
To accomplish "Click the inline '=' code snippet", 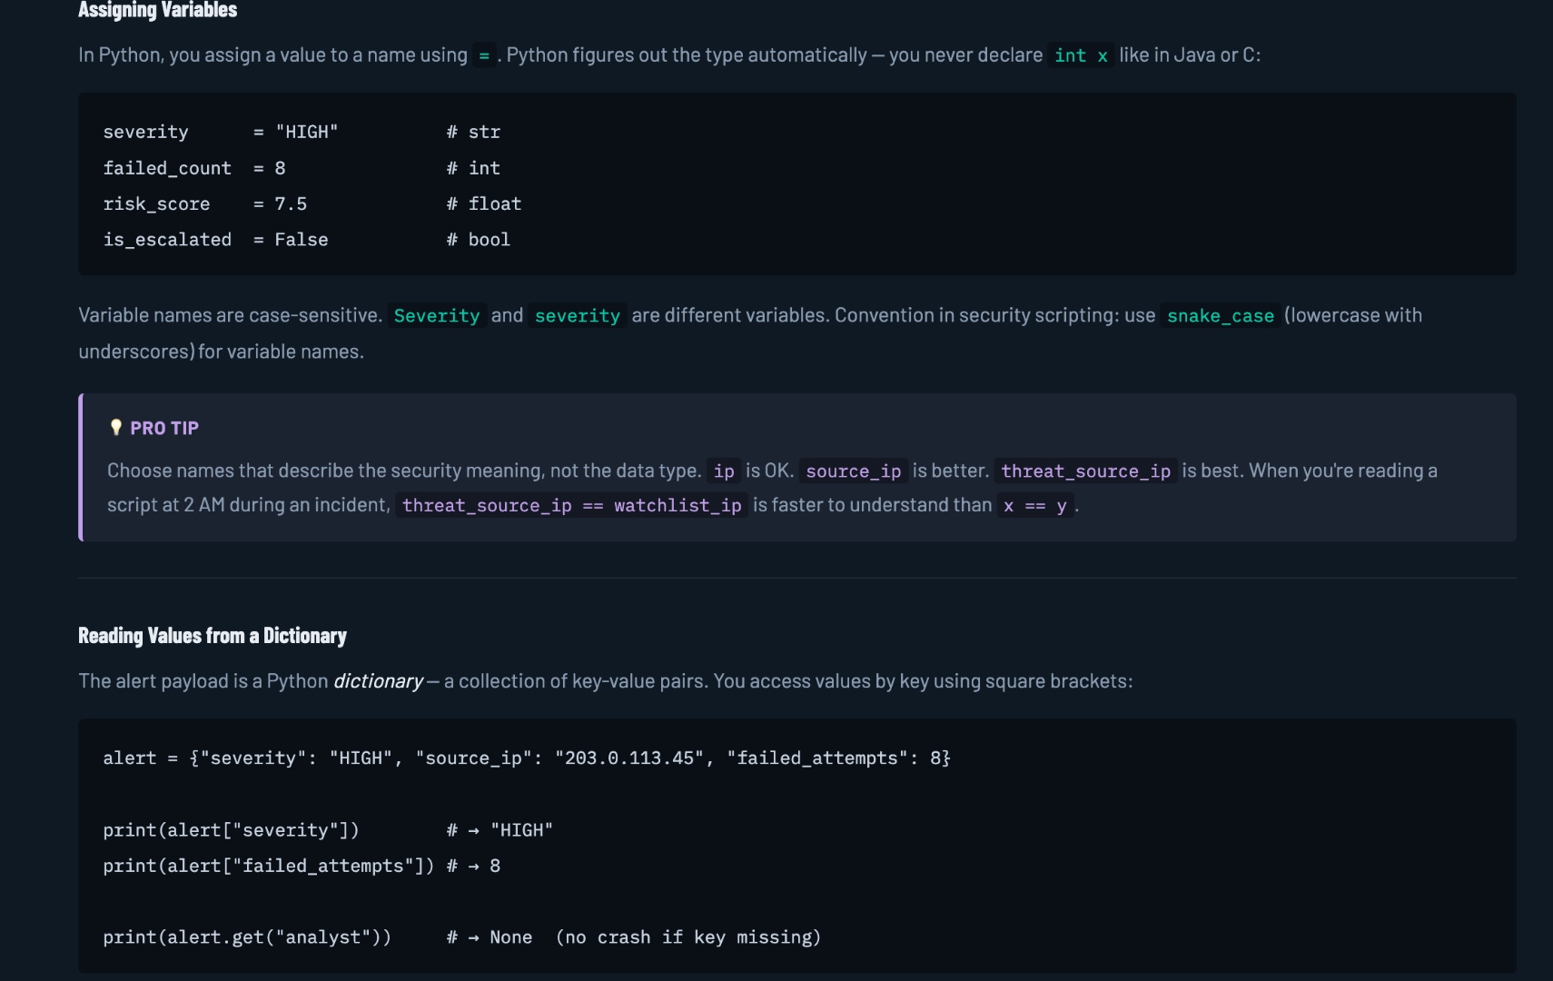I will tap(484, 55).
